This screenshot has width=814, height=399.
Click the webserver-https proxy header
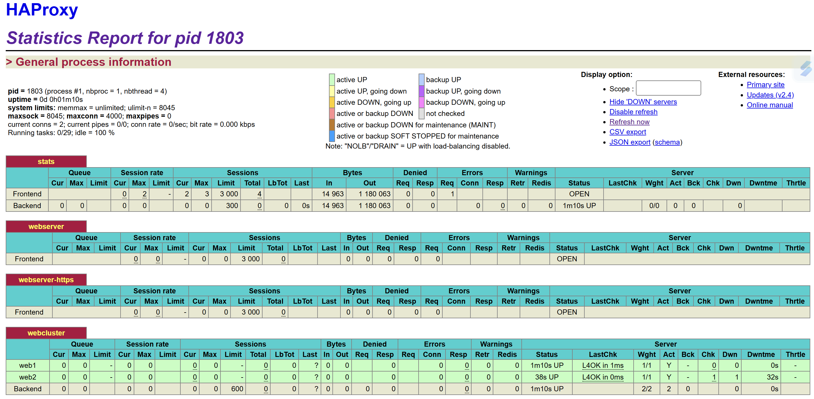pyautogui.click(x=46, y=280)
